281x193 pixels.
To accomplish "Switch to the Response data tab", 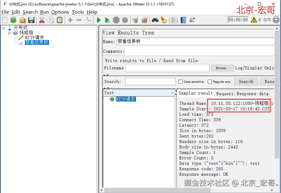I will (x=252, y=94).
